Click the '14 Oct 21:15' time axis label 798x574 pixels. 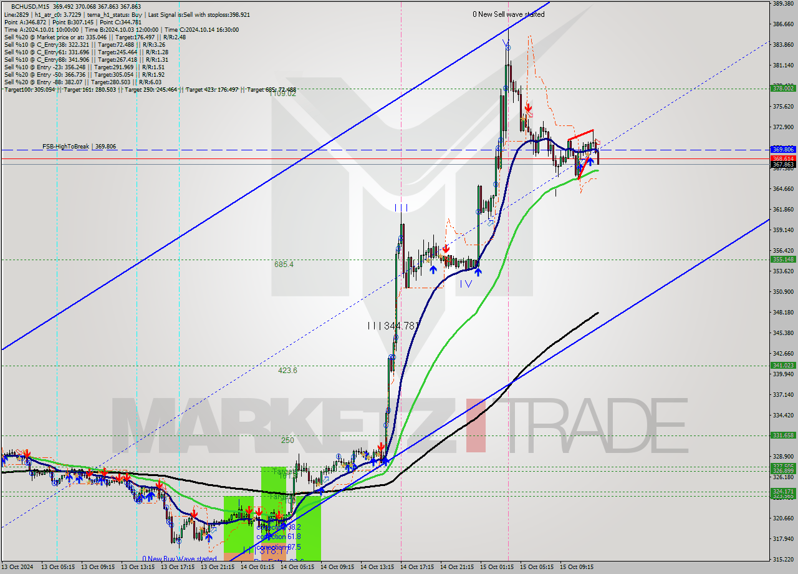[x=458, y=568]
